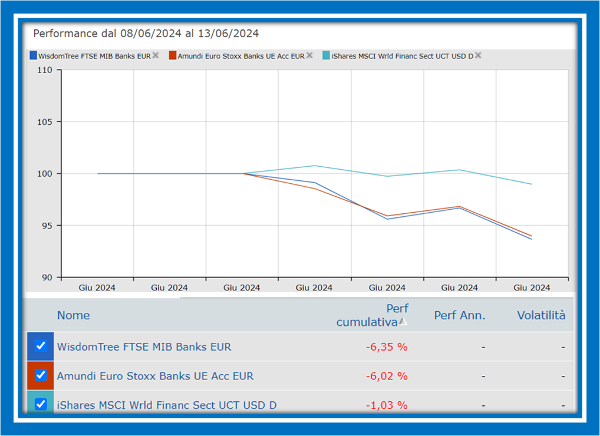
Task: Select the -6,35 % cumulative performance value
Action: click(387, 346)
